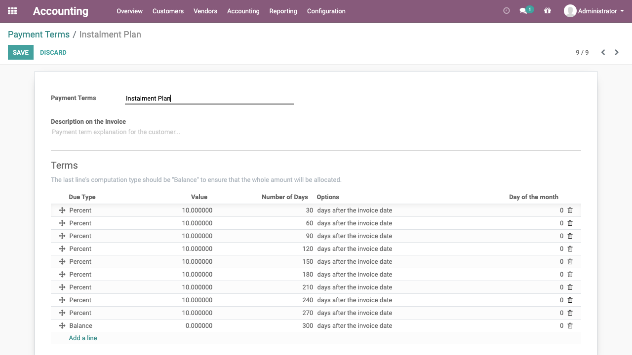632x355 pixels.
Task: Open the Reporting menu
Action: click(x=283, y=11)
